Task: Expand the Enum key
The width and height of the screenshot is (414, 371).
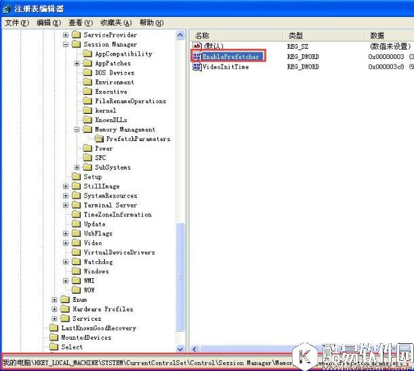Action: tap(54, 300)
